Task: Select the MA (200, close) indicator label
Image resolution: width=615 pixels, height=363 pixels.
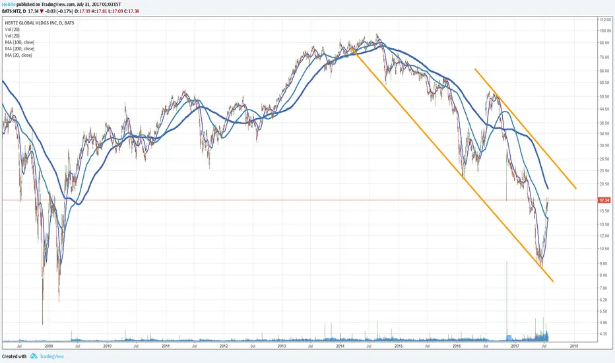Action: click(20, 49)
